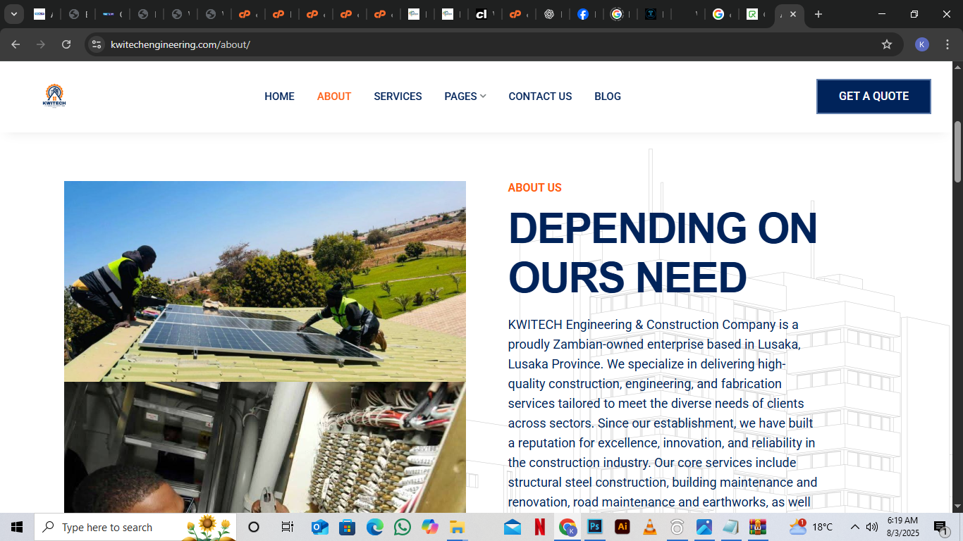
Task: Click the KWITECH logo in header
Action: pos(54,96)
